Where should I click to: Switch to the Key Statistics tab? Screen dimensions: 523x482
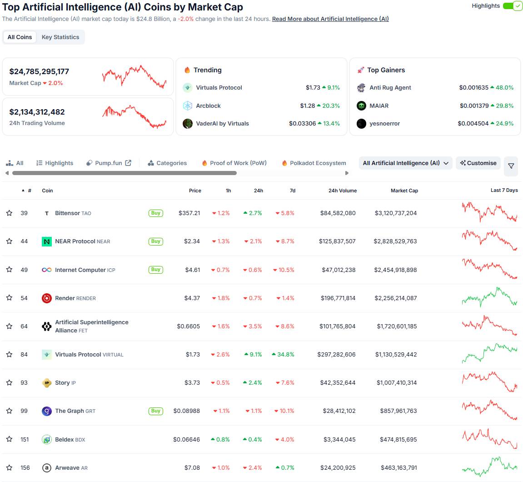(x=60, y=37)
